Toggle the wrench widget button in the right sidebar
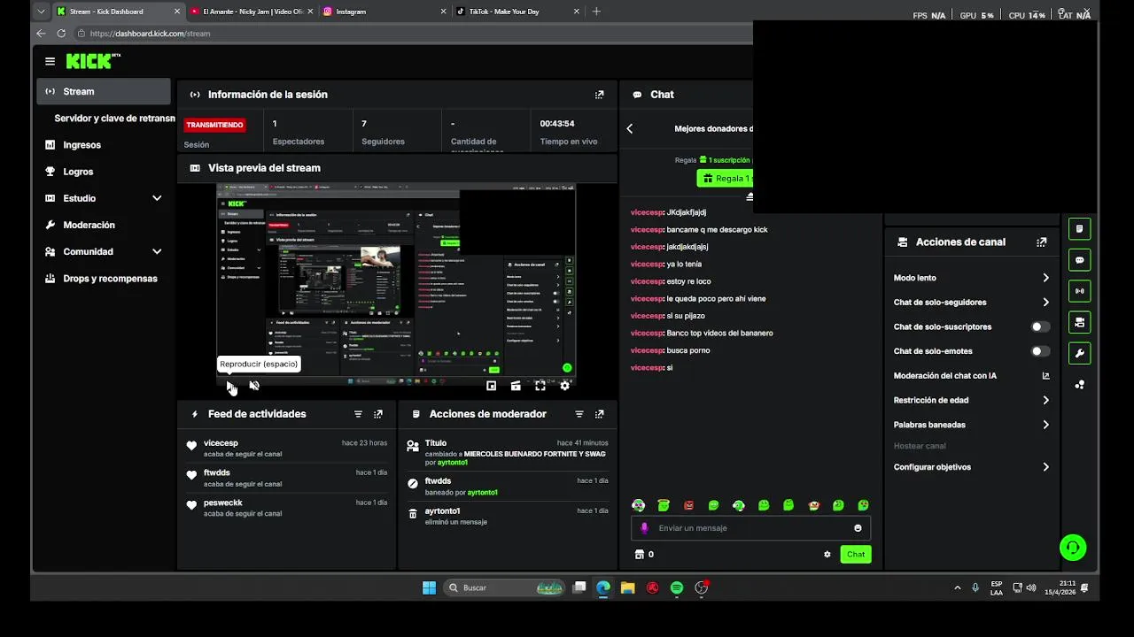Viewport: 1134px width, 637px height. [1079, 353]
